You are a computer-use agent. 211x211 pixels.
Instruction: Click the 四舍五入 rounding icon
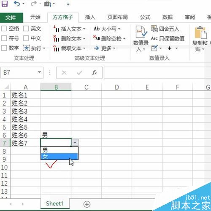[154, 29]
